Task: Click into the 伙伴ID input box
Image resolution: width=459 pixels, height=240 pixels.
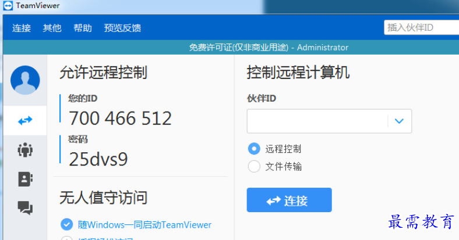Action: (x=317, y=121)
